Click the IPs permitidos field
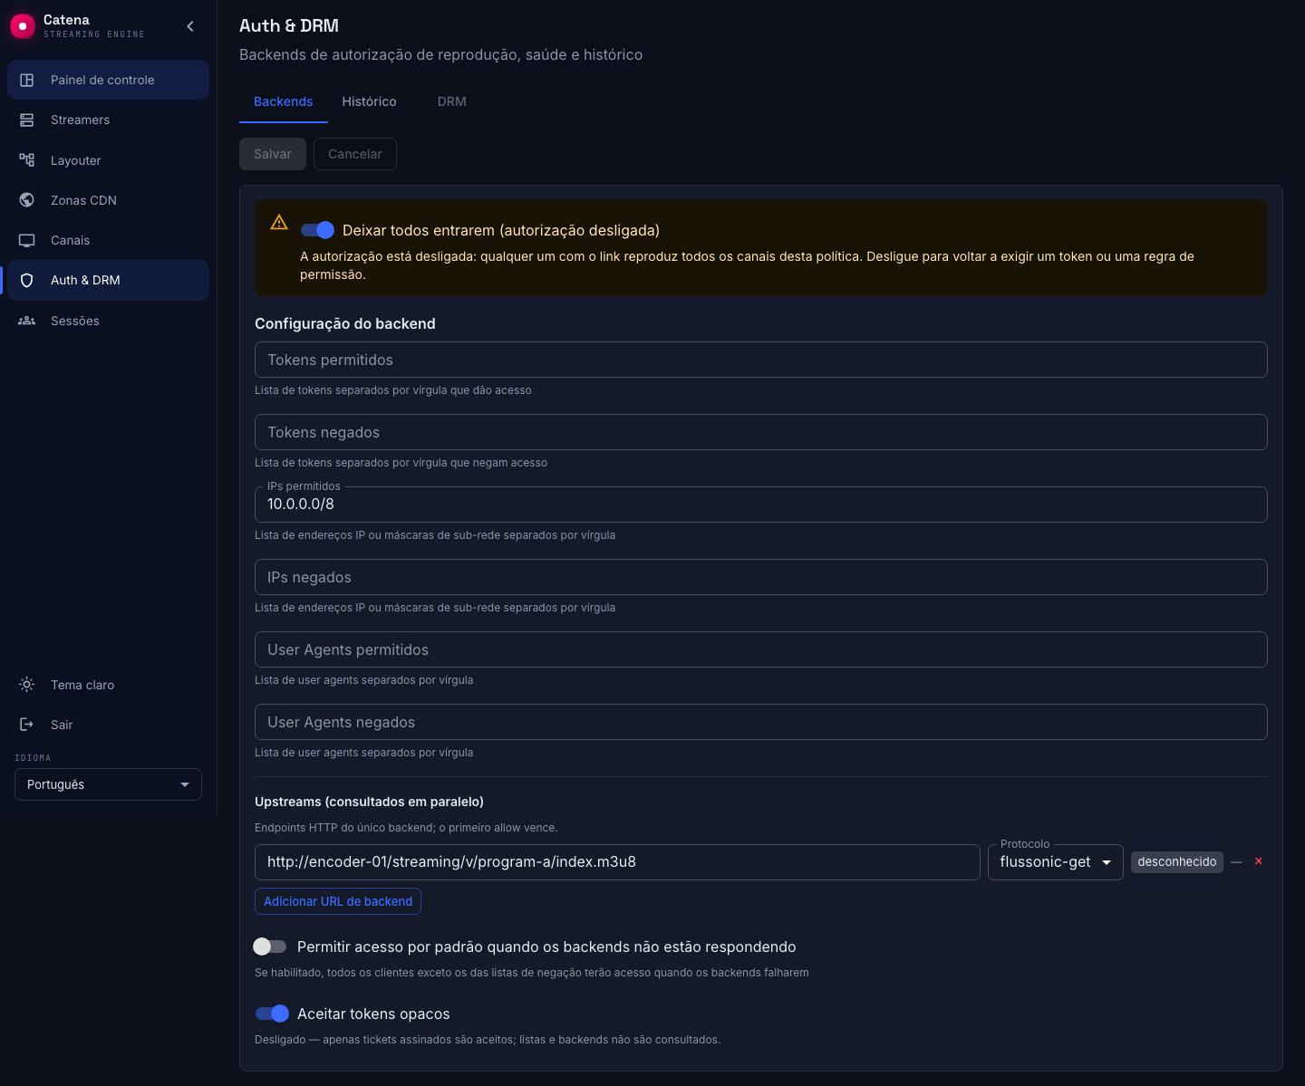 click(761, 505)
